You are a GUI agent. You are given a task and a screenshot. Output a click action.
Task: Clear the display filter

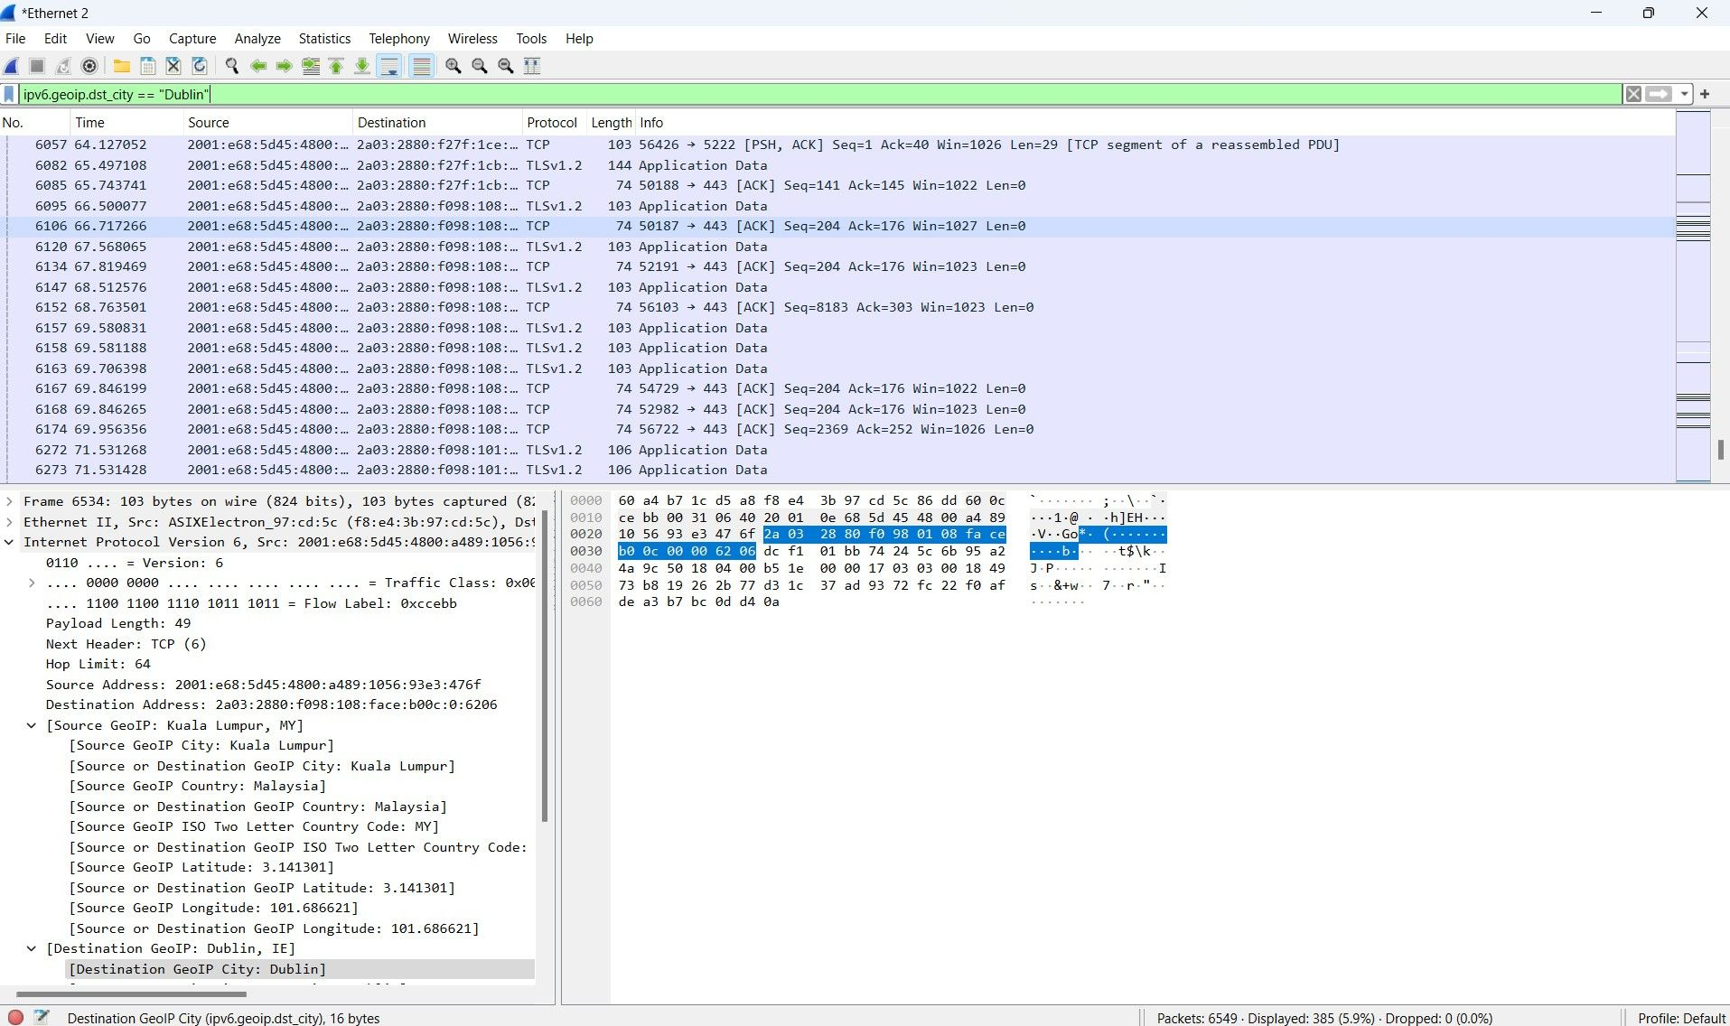click(x=1633, y=94)
